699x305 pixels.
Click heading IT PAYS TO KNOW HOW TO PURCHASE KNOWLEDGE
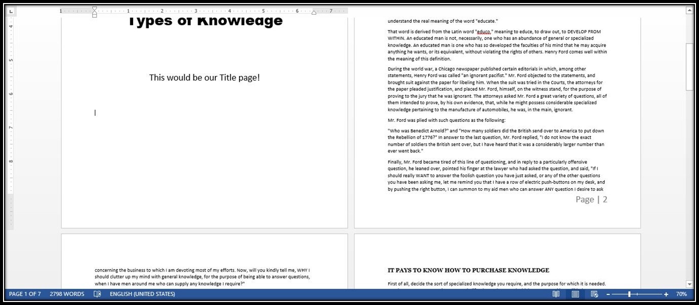pos(469,270)
